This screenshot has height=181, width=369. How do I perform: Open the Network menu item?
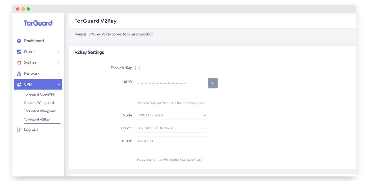[x=38, y=73]
